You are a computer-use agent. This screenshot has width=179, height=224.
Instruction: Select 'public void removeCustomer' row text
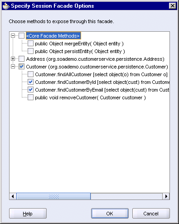pyautogui.click(x=90, y=97)
